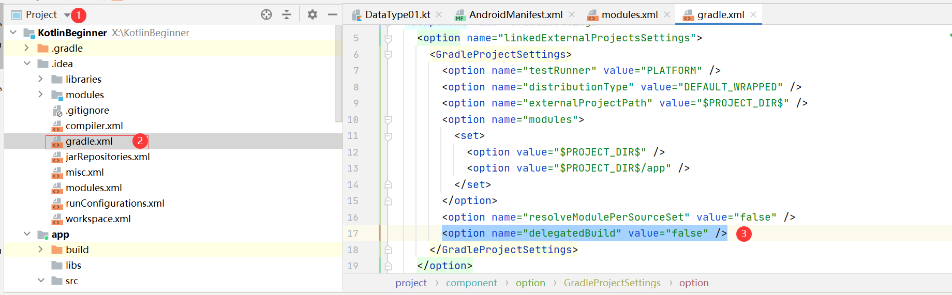Image resolution: width=952 pixels, height=295 pixels.
Task: Click line number 17 in the gutter
Action: click(x=353, y=234)
